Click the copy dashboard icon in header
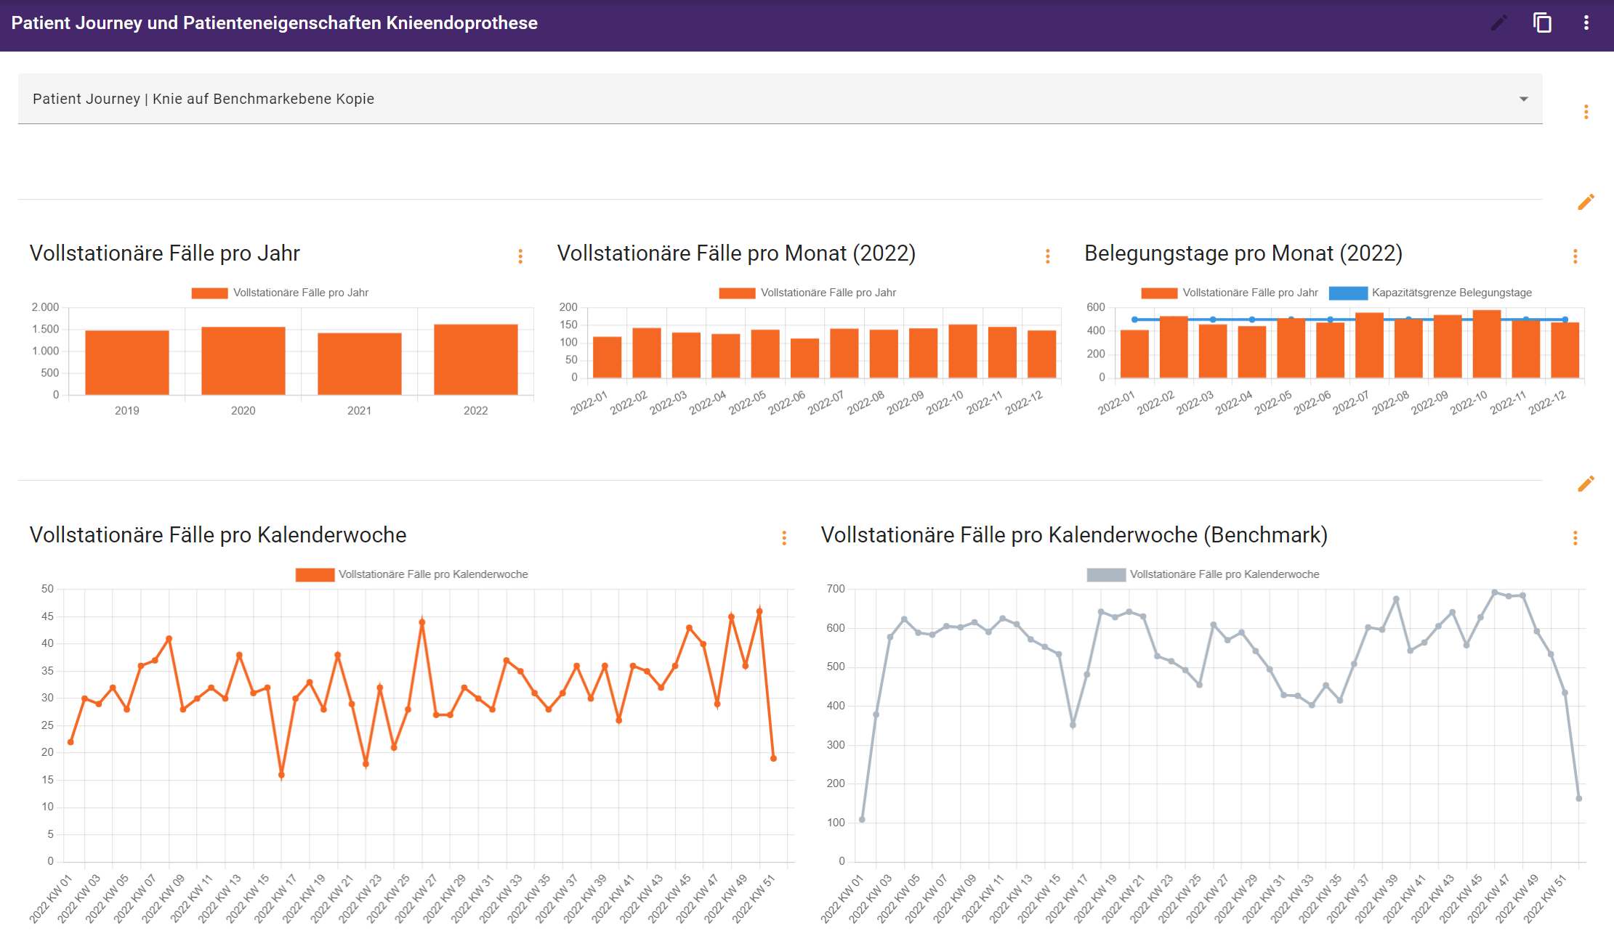 1542,23
